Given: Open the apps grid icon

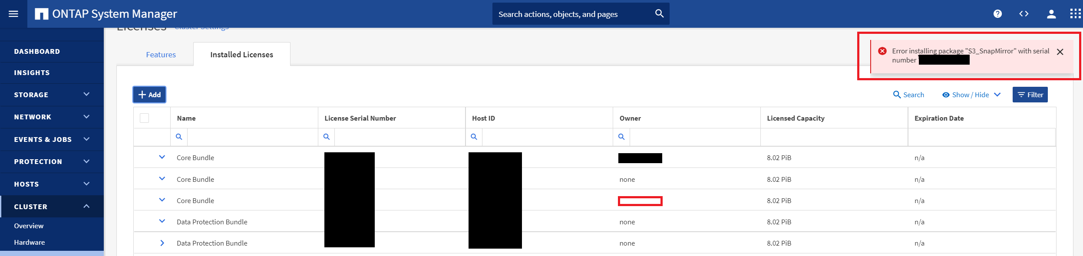Looking at the screenshot, I should pos(1076,13).
